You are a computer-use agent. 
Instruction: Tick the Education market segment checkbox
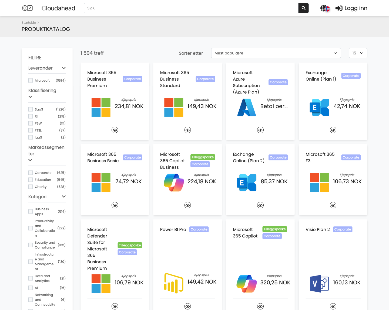pyautogui.click(x=31, y=180)
